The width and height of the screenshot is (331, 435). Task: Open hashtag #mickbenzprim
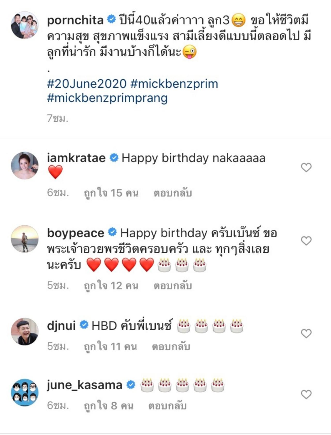coord(174,84)
